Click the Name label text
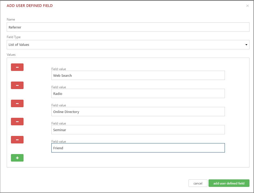 point(11,19)
